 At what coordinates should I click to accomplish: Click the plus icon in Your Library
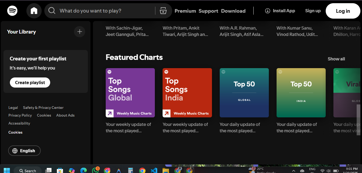click(x=80, y=32)
